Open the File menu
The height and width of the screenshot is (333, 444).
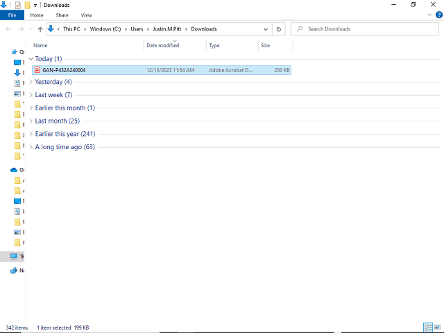click(x=12, y=15)
